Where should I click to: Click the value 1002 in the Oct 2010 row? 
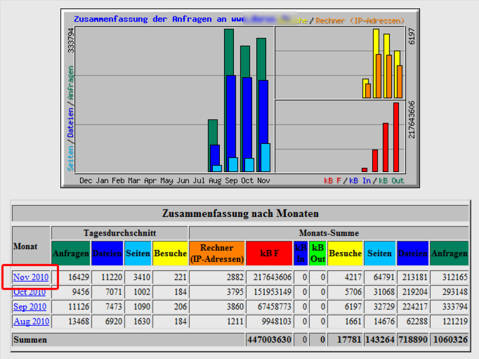point(142,292)
